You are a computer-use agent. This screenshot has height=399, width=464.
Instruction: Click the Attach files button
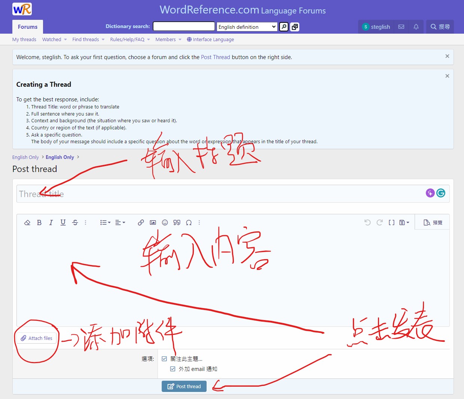[37, 338]
